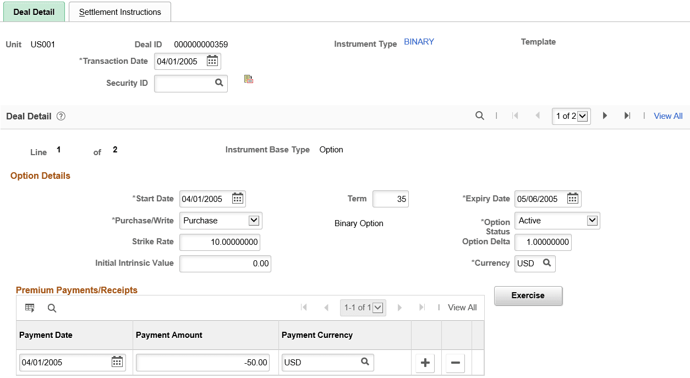Click the Find icon in Deal Detail header
The image size is (690, 378).
click(x=479, y=116)
